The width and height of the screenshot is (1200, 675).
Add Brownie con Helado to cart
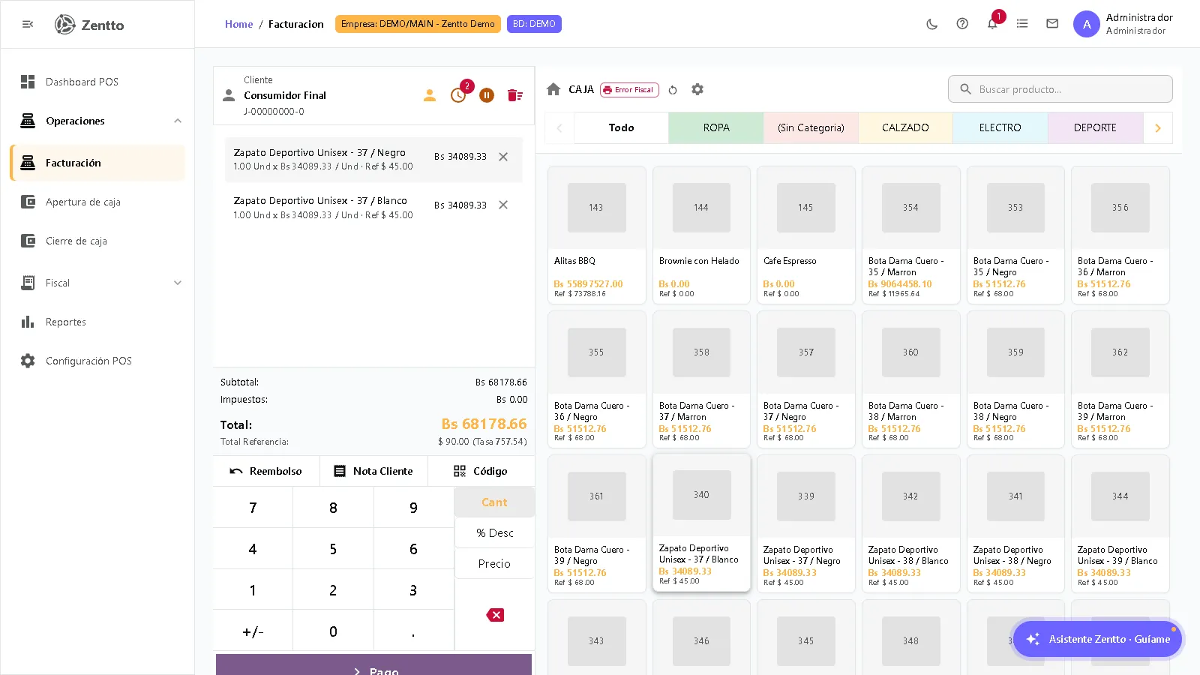pos(701,235)
